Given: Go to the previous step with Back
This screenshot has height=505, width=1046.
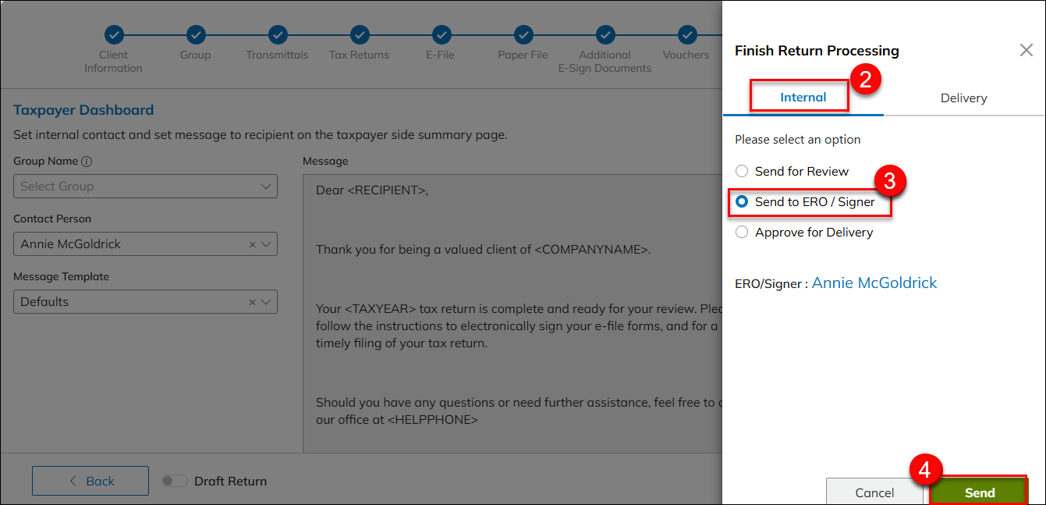Looking at the screenshot, I should tap(90, 481).
